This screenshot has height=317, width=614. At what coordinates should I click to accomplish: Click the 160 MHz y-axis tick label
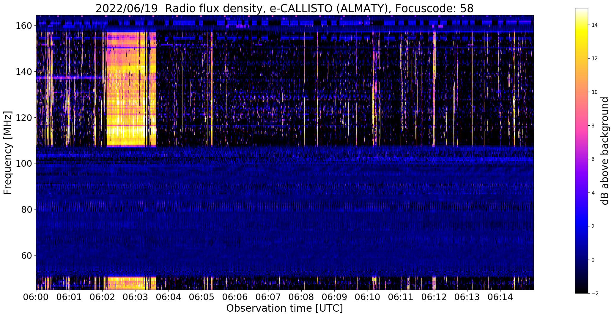tap(24, 26)
